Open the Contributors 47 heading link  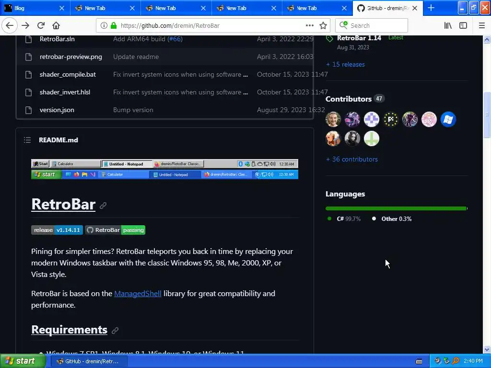(355, 99)
